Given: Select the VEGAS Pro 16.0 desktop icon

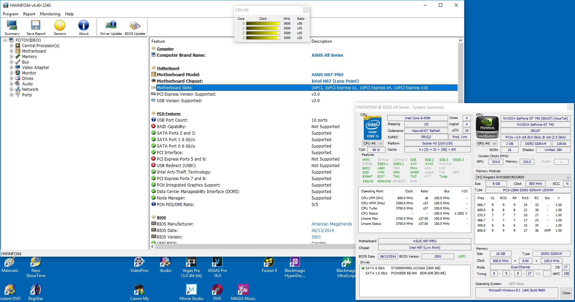Looking at the screenshot, I should click(x=217, y=267).
